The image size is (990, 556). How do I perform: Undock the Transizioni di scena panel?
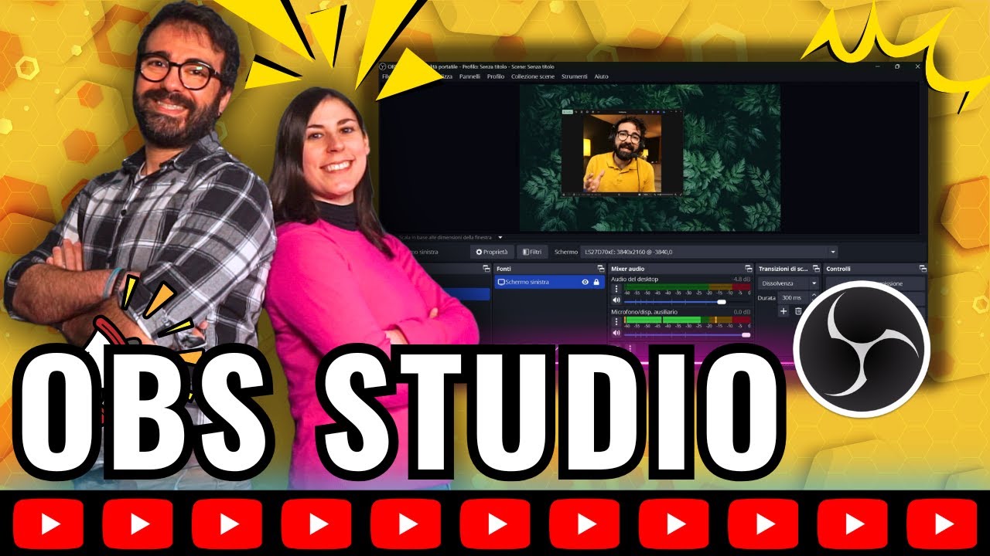(x=815, y=269)
